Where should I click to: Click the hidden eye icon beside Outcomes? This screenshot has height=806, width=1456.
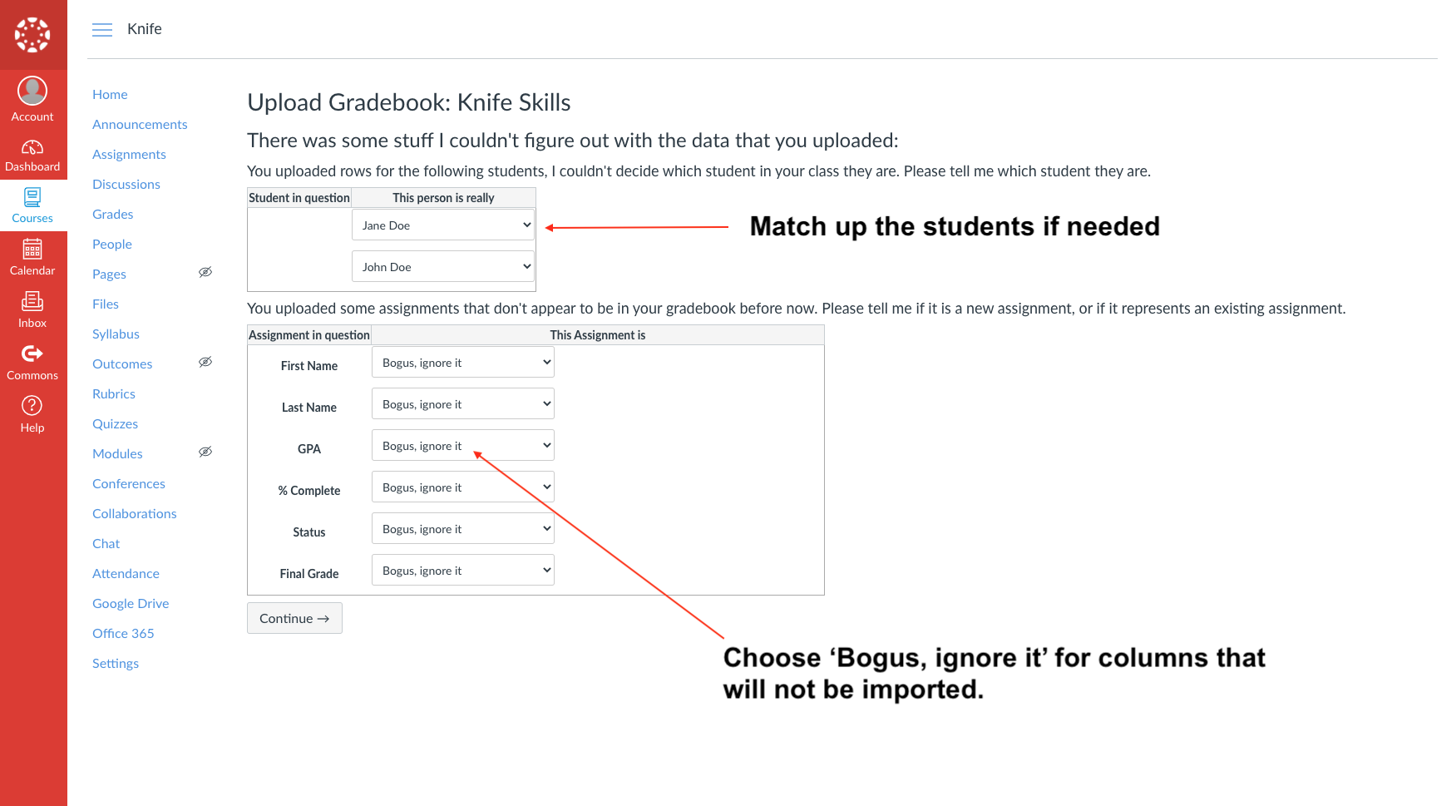[x=205, y=362]
